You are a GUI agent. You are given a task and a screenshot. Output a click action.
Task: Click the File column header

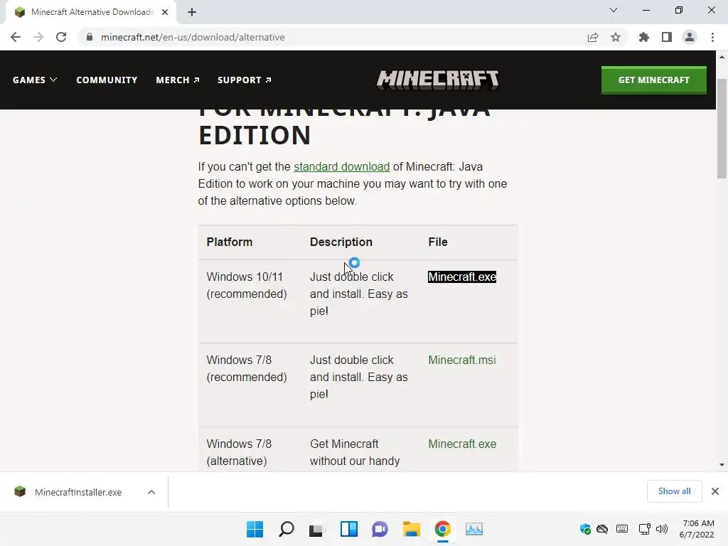point(438,242)
